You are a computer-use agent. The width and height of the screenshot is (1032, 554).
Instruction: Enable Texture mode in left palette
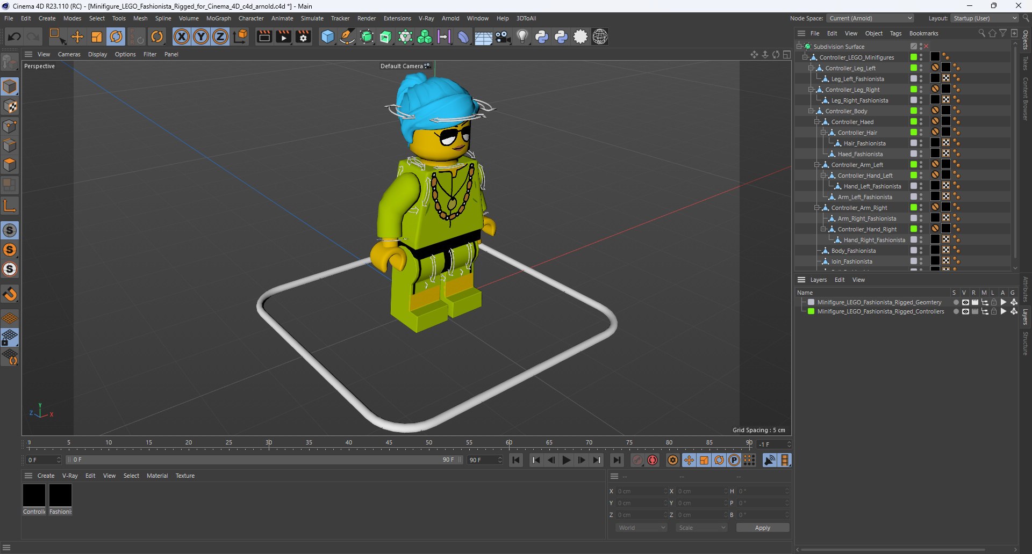click(x=10, y=106)
